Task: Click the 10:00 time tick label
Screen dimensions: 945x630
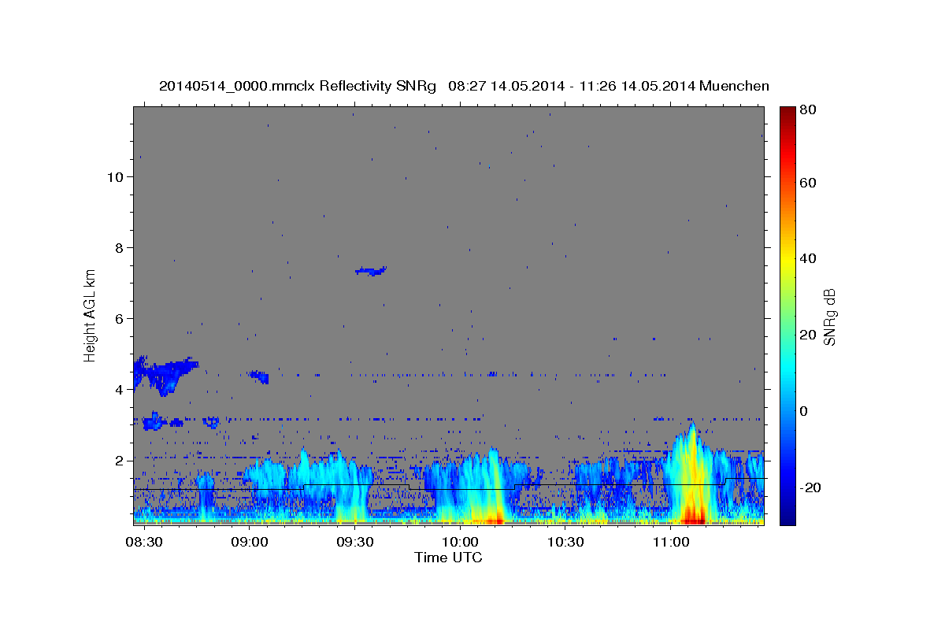Action: (460, 543)
